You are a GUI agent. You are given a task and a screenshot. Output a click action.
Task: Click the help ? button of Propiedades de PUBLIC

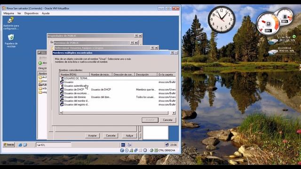[x=136, y=36]
